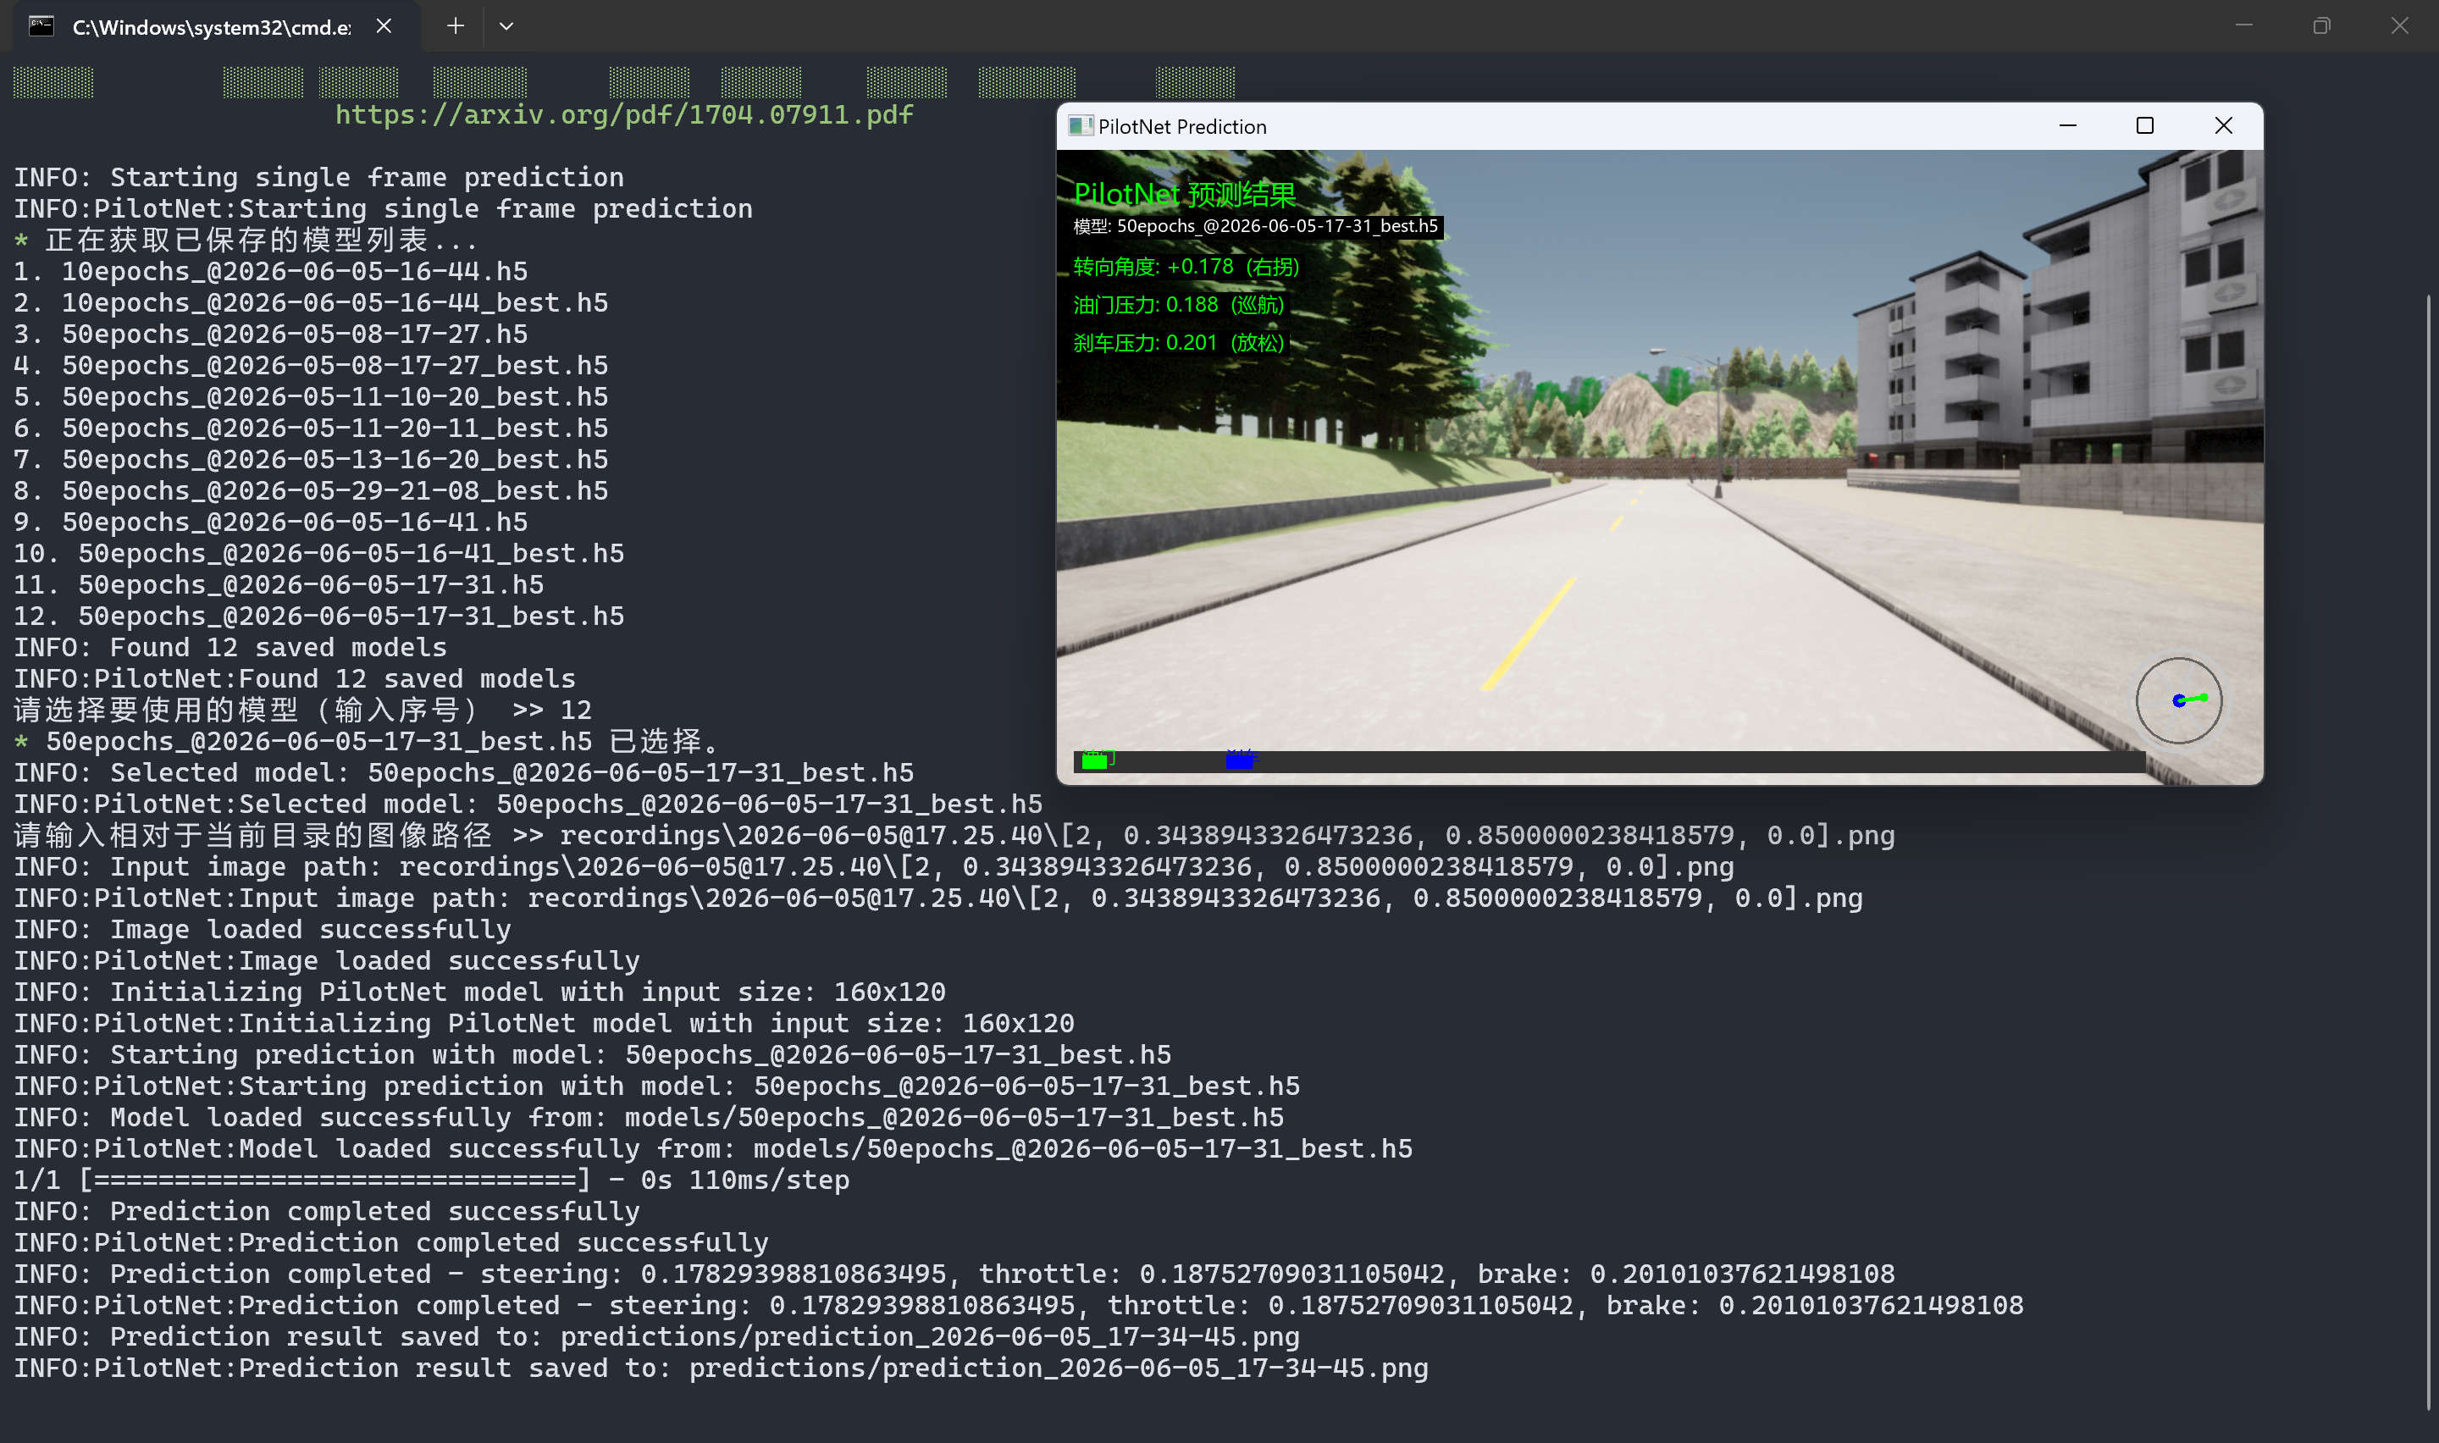Click the last line of terminal output

click(x=721, y=1368)
